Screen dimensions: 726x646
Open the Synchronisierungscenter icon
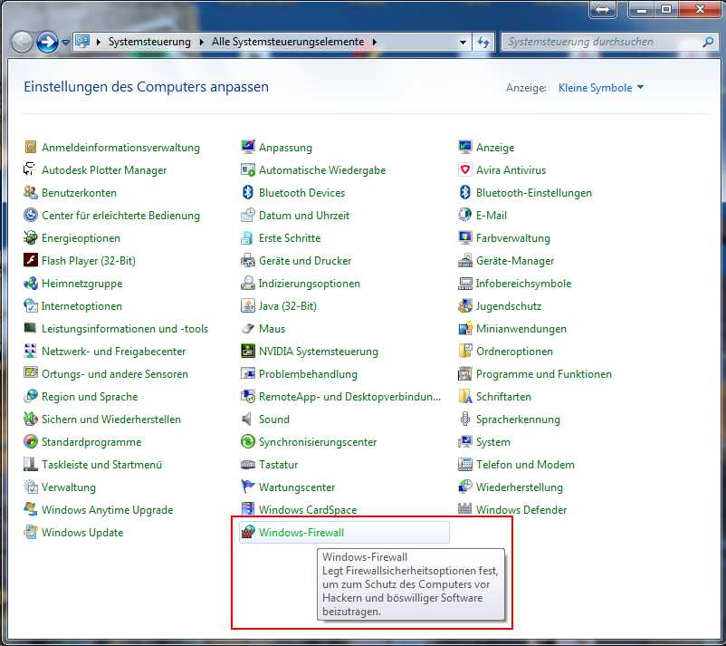coord(248,441)
